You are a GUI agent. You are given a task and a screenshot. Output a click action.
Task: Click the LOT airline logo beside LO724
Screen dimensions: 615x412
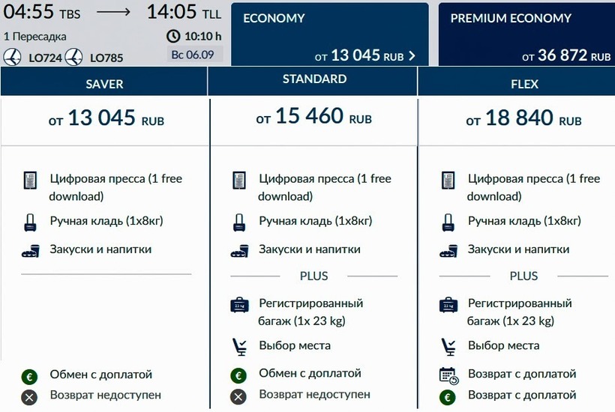(12, 57)
